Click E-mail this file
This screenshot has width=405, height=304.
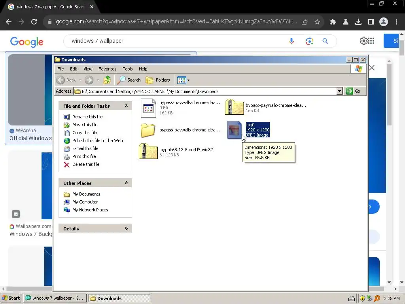(85, 149)
